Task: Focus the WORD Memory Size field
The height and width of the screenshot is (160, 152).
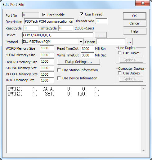Action: click(47, 48)
